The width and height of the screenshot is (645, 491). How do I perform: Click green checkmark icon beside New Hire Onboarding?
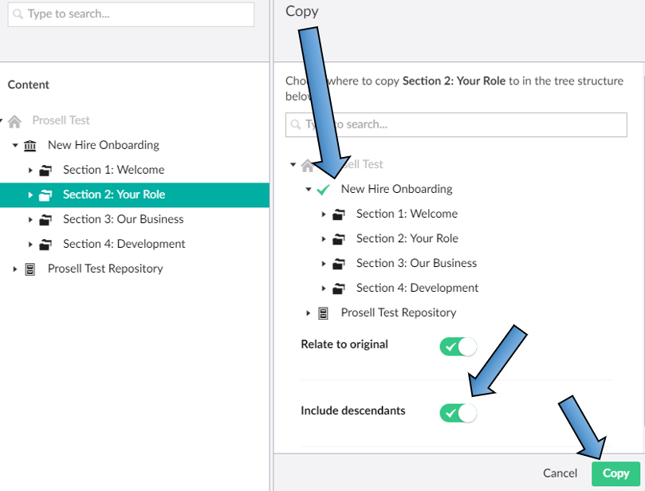323,190
